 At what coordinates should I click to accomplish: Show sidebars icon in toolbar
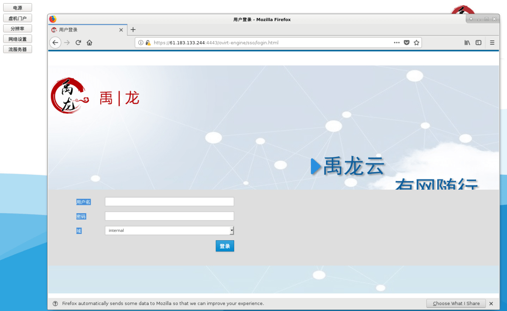coord(478,43)
